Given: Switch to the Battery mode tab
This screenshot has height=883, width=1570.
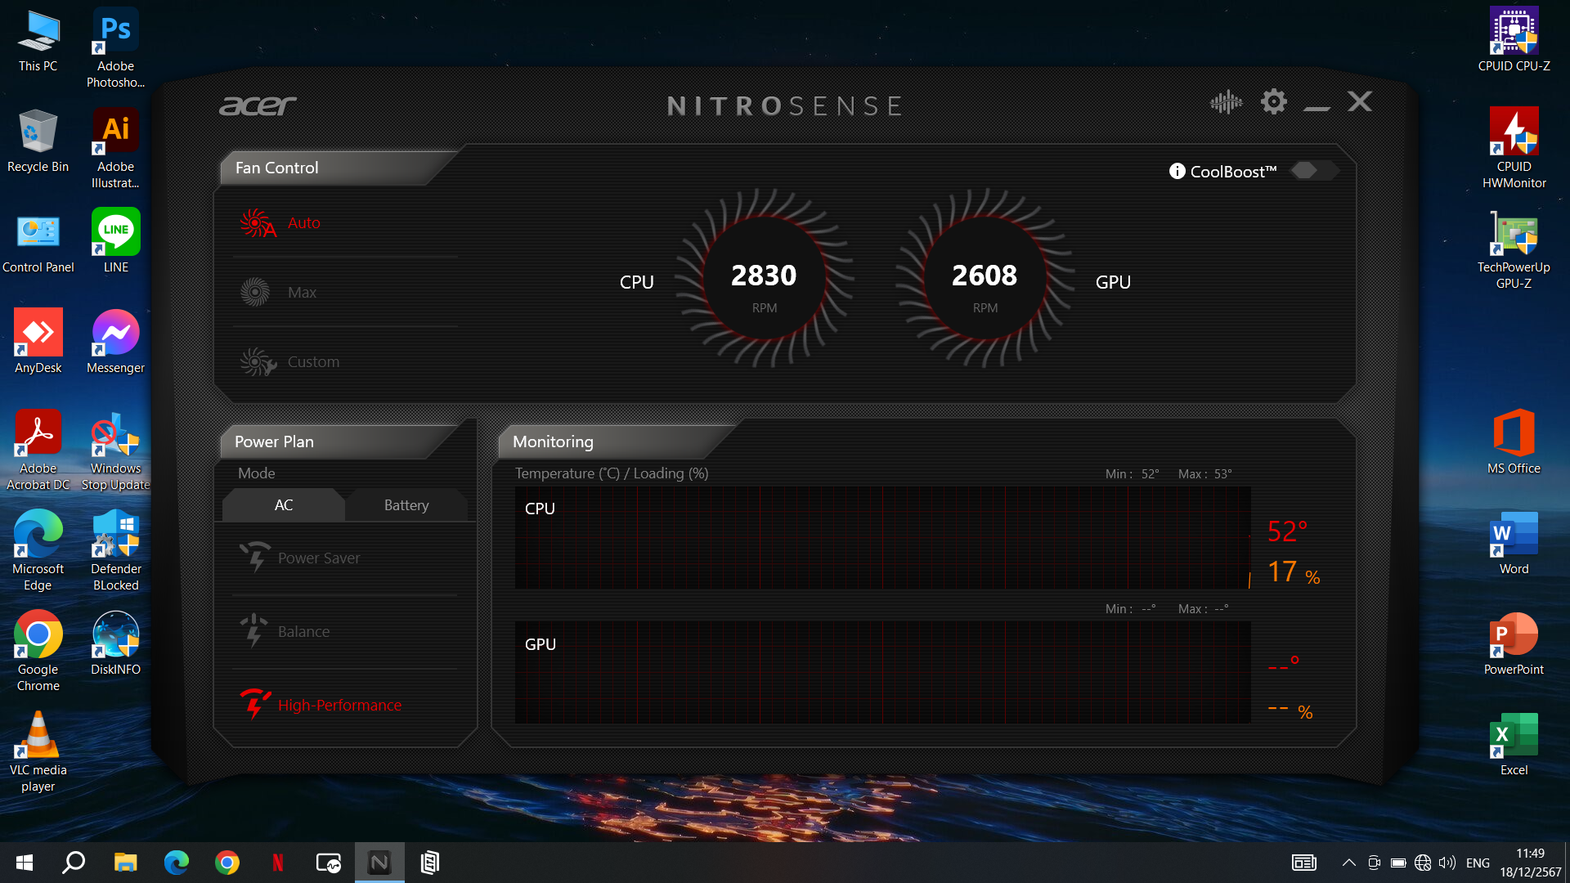Looking at the screenshot, I should (406, 505).
